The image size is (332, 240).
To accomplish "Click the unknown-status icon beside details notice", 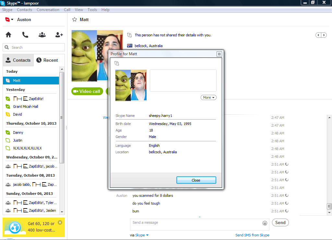I will (x=129, y=35).
